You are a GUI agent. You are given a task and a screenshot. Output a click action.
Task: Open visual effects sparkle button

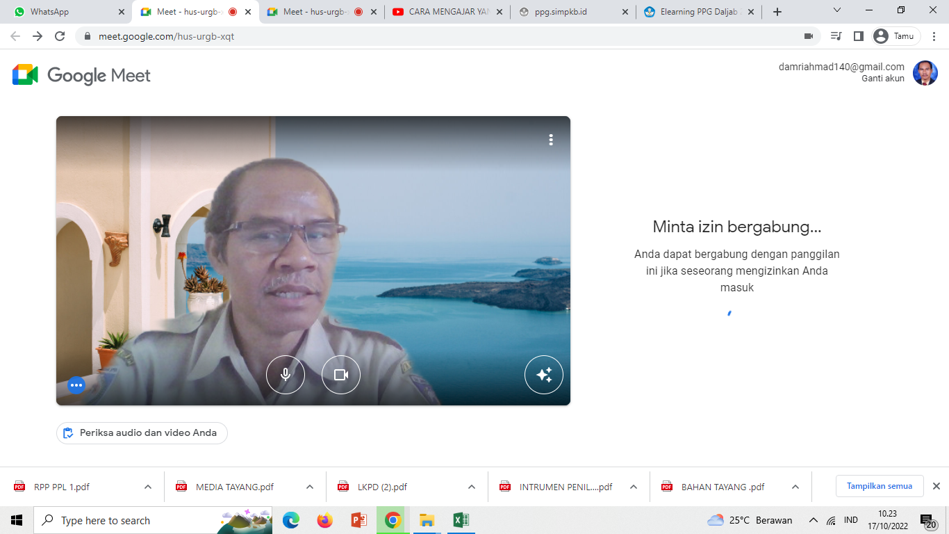pyautogui.click(x=544, y=375)
